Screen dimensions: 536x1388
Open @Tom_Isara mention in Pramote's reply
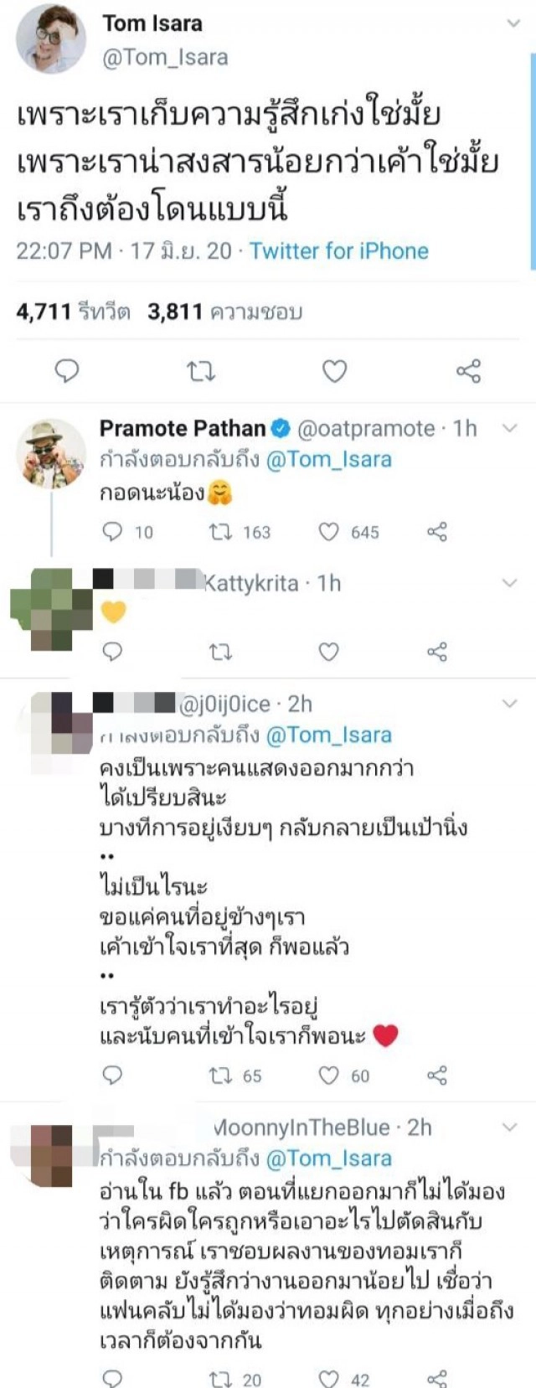coord(328,460)
